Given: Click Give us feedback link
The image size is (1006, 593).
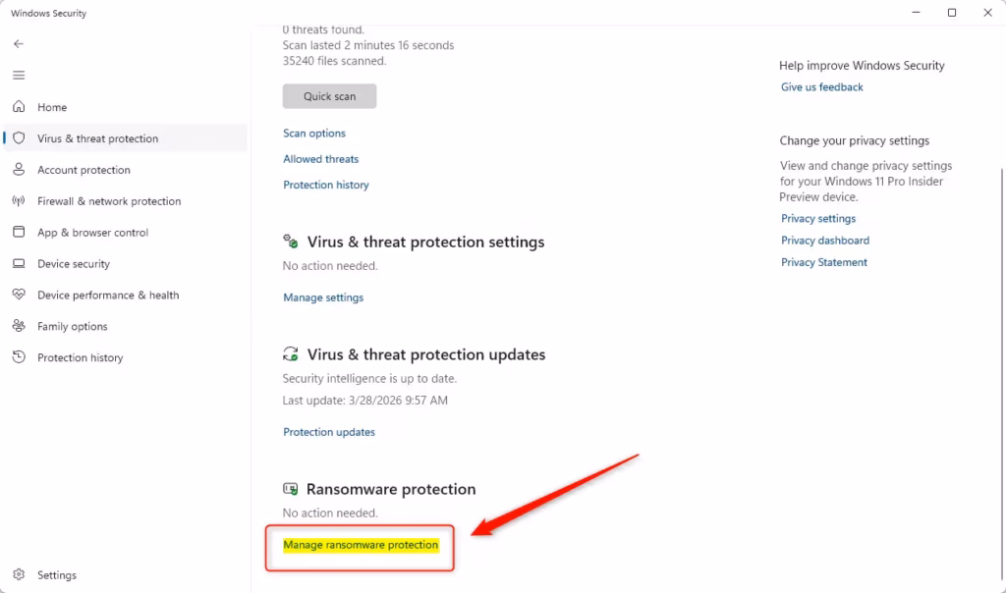Looking at the screenshot, I should [x=821, y=87].
